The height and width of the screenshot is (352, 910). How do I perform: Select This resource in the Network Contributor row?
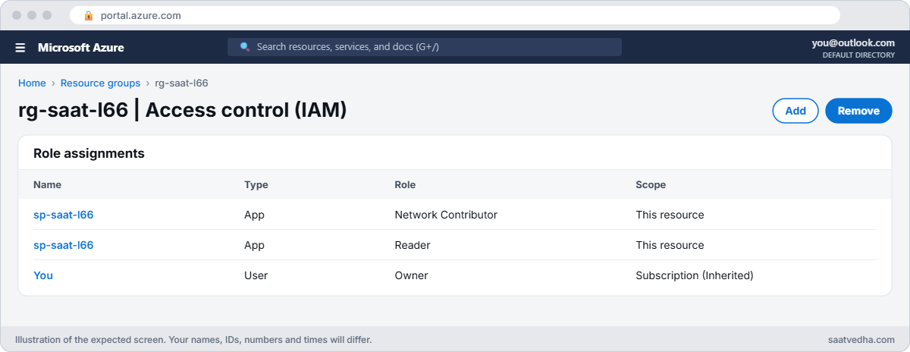click(670, 215)
